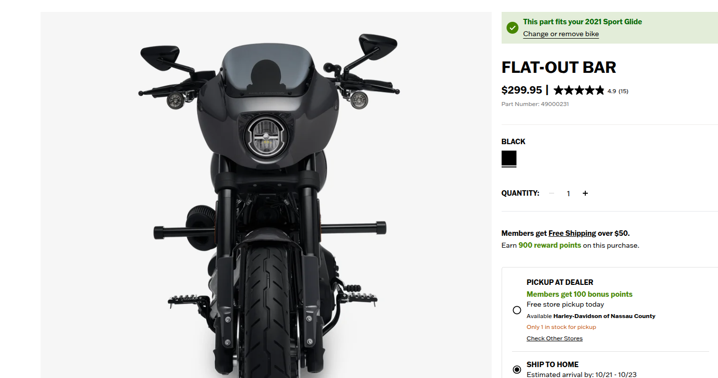Click the five-star rating icons
Screen dimensions: 718x378
click(579, 90)
